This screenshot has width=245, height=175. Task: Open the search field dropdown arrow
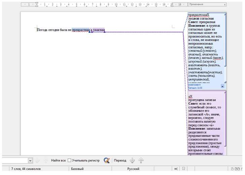point(30,161)
